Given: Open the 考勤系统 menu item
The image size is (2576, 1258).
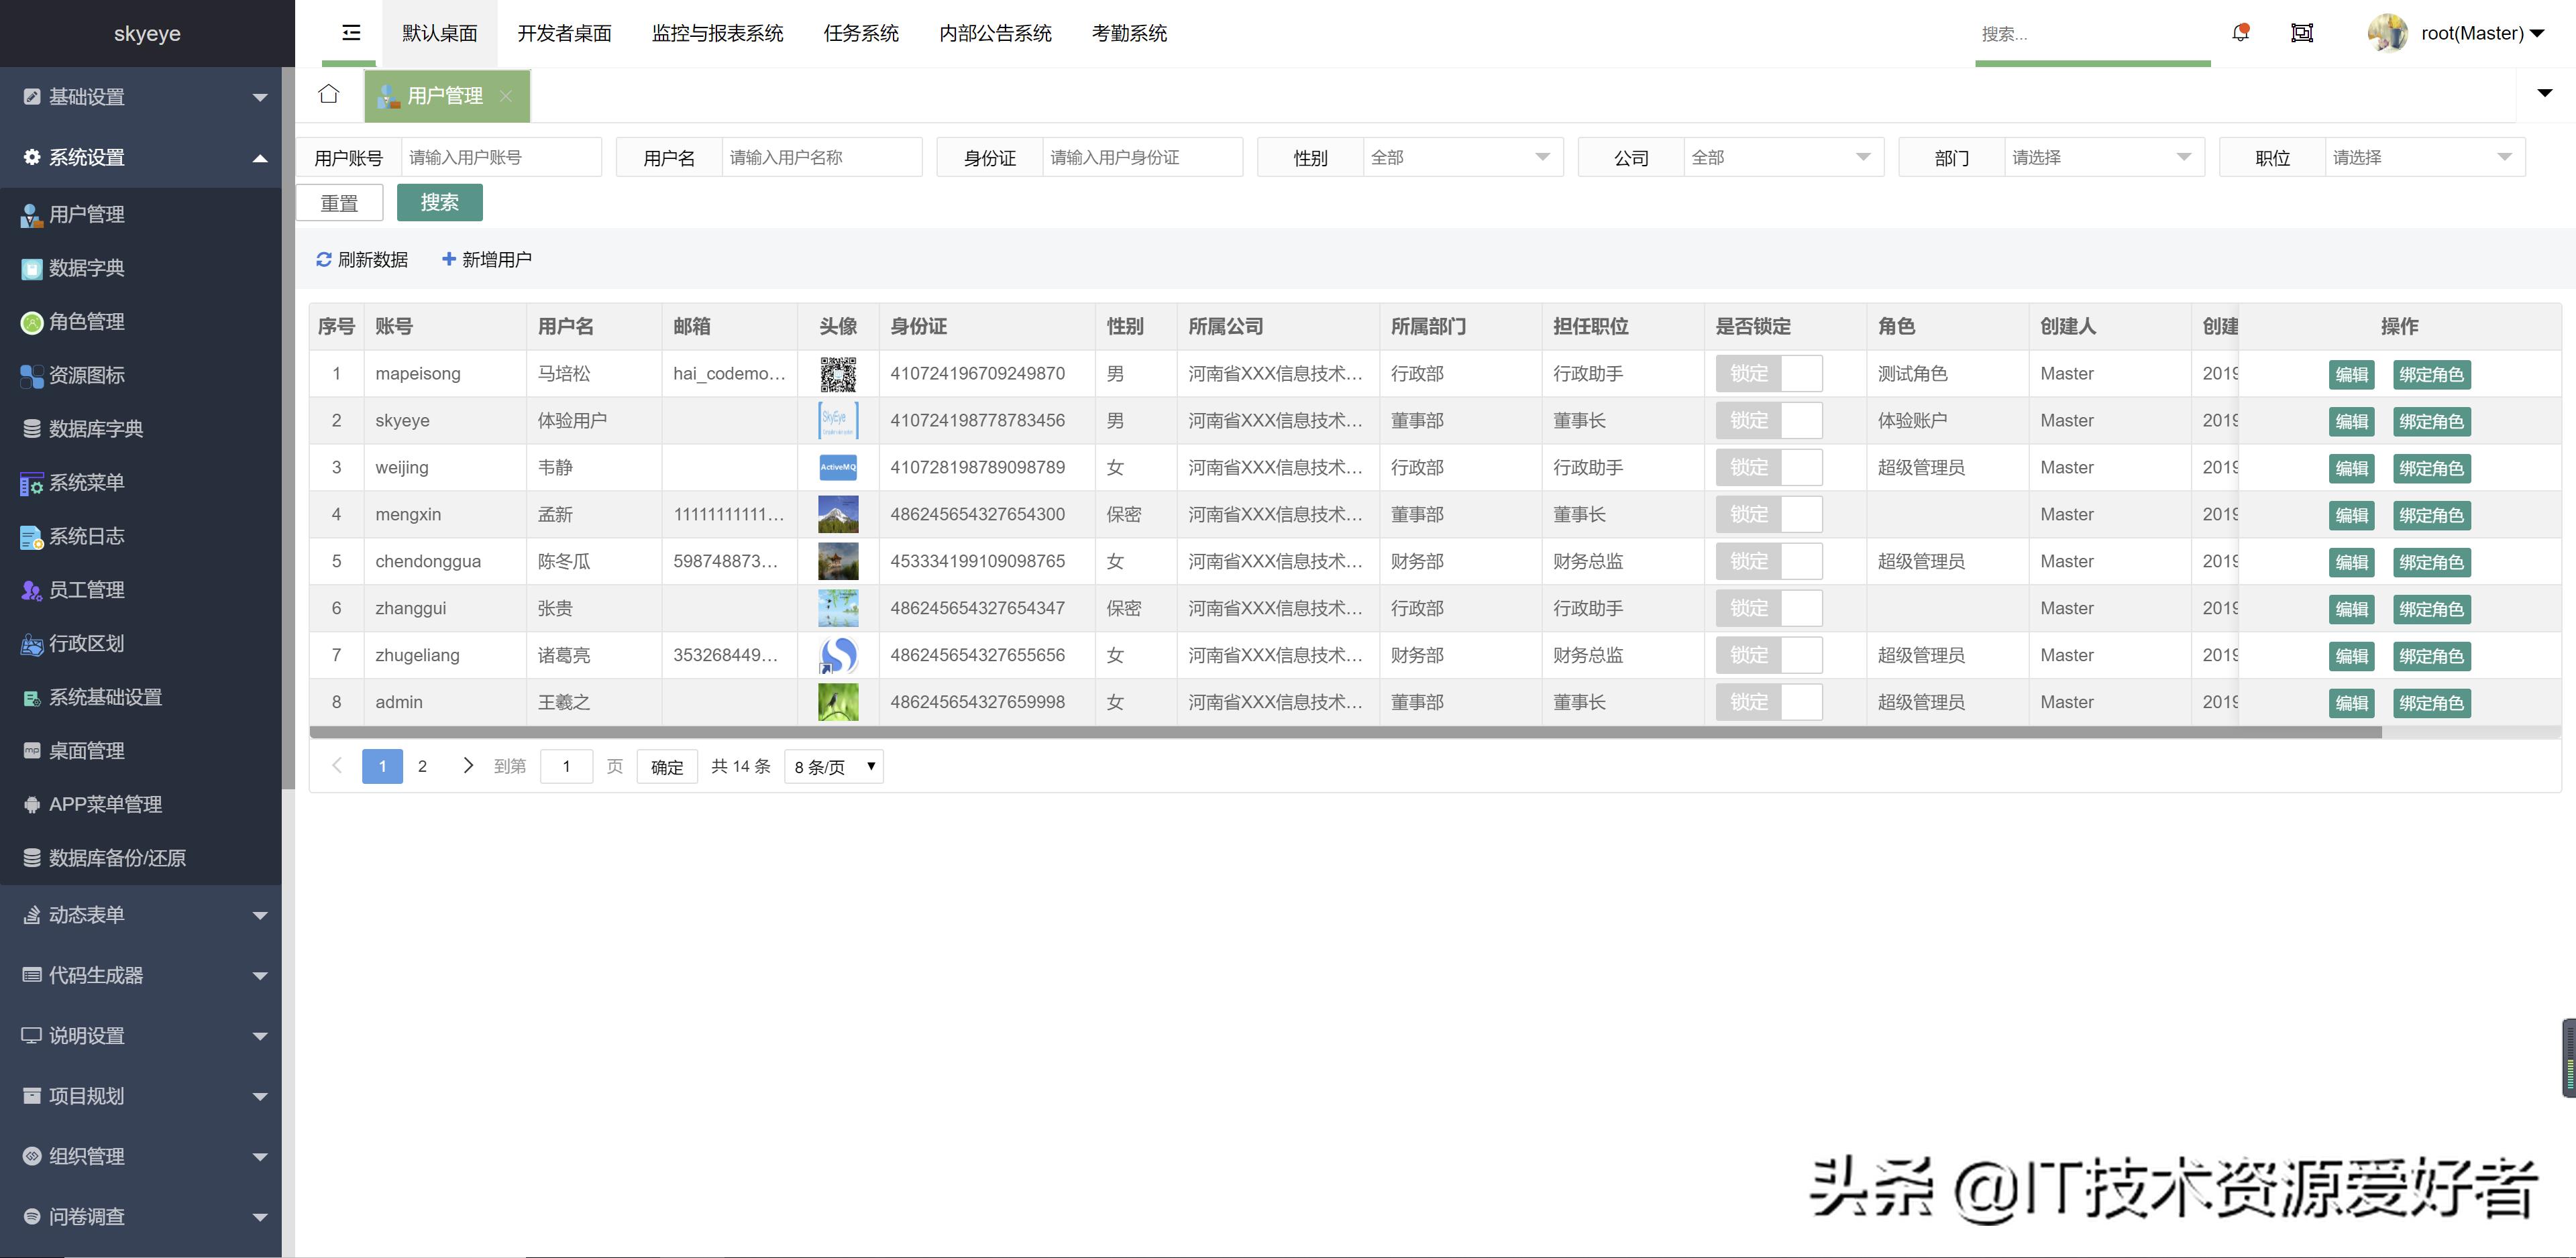Looking at the screenshot, I should click(1128, 33).
